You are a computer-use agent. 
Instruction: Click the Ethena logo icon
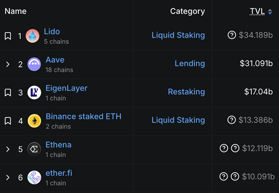coord(34,149)
